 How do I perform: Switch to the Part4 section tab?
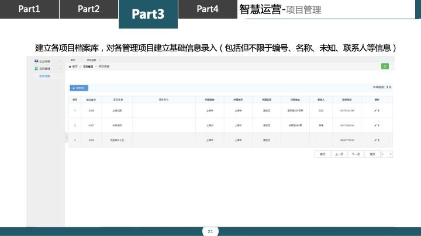208,9
